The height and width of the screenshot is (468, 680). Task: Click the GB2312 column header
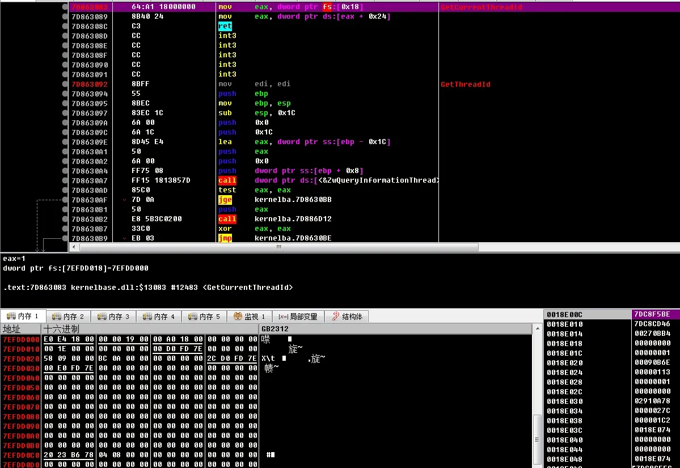(395, 329)
